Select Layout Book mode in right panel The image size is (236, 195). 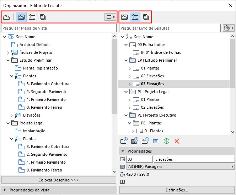[x=135, y=17]
